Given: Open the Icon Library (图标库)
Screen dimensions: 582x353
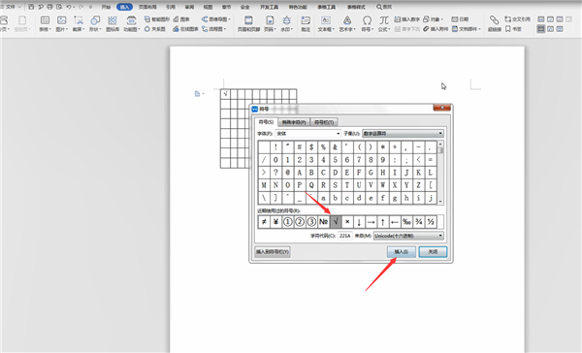Looking at the screenshot, I should (x=113, y=23).
